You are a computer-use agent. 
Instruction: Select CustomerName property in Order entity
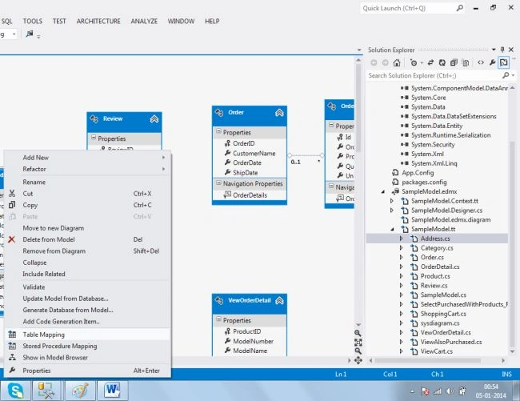click(x=254, y=153)
